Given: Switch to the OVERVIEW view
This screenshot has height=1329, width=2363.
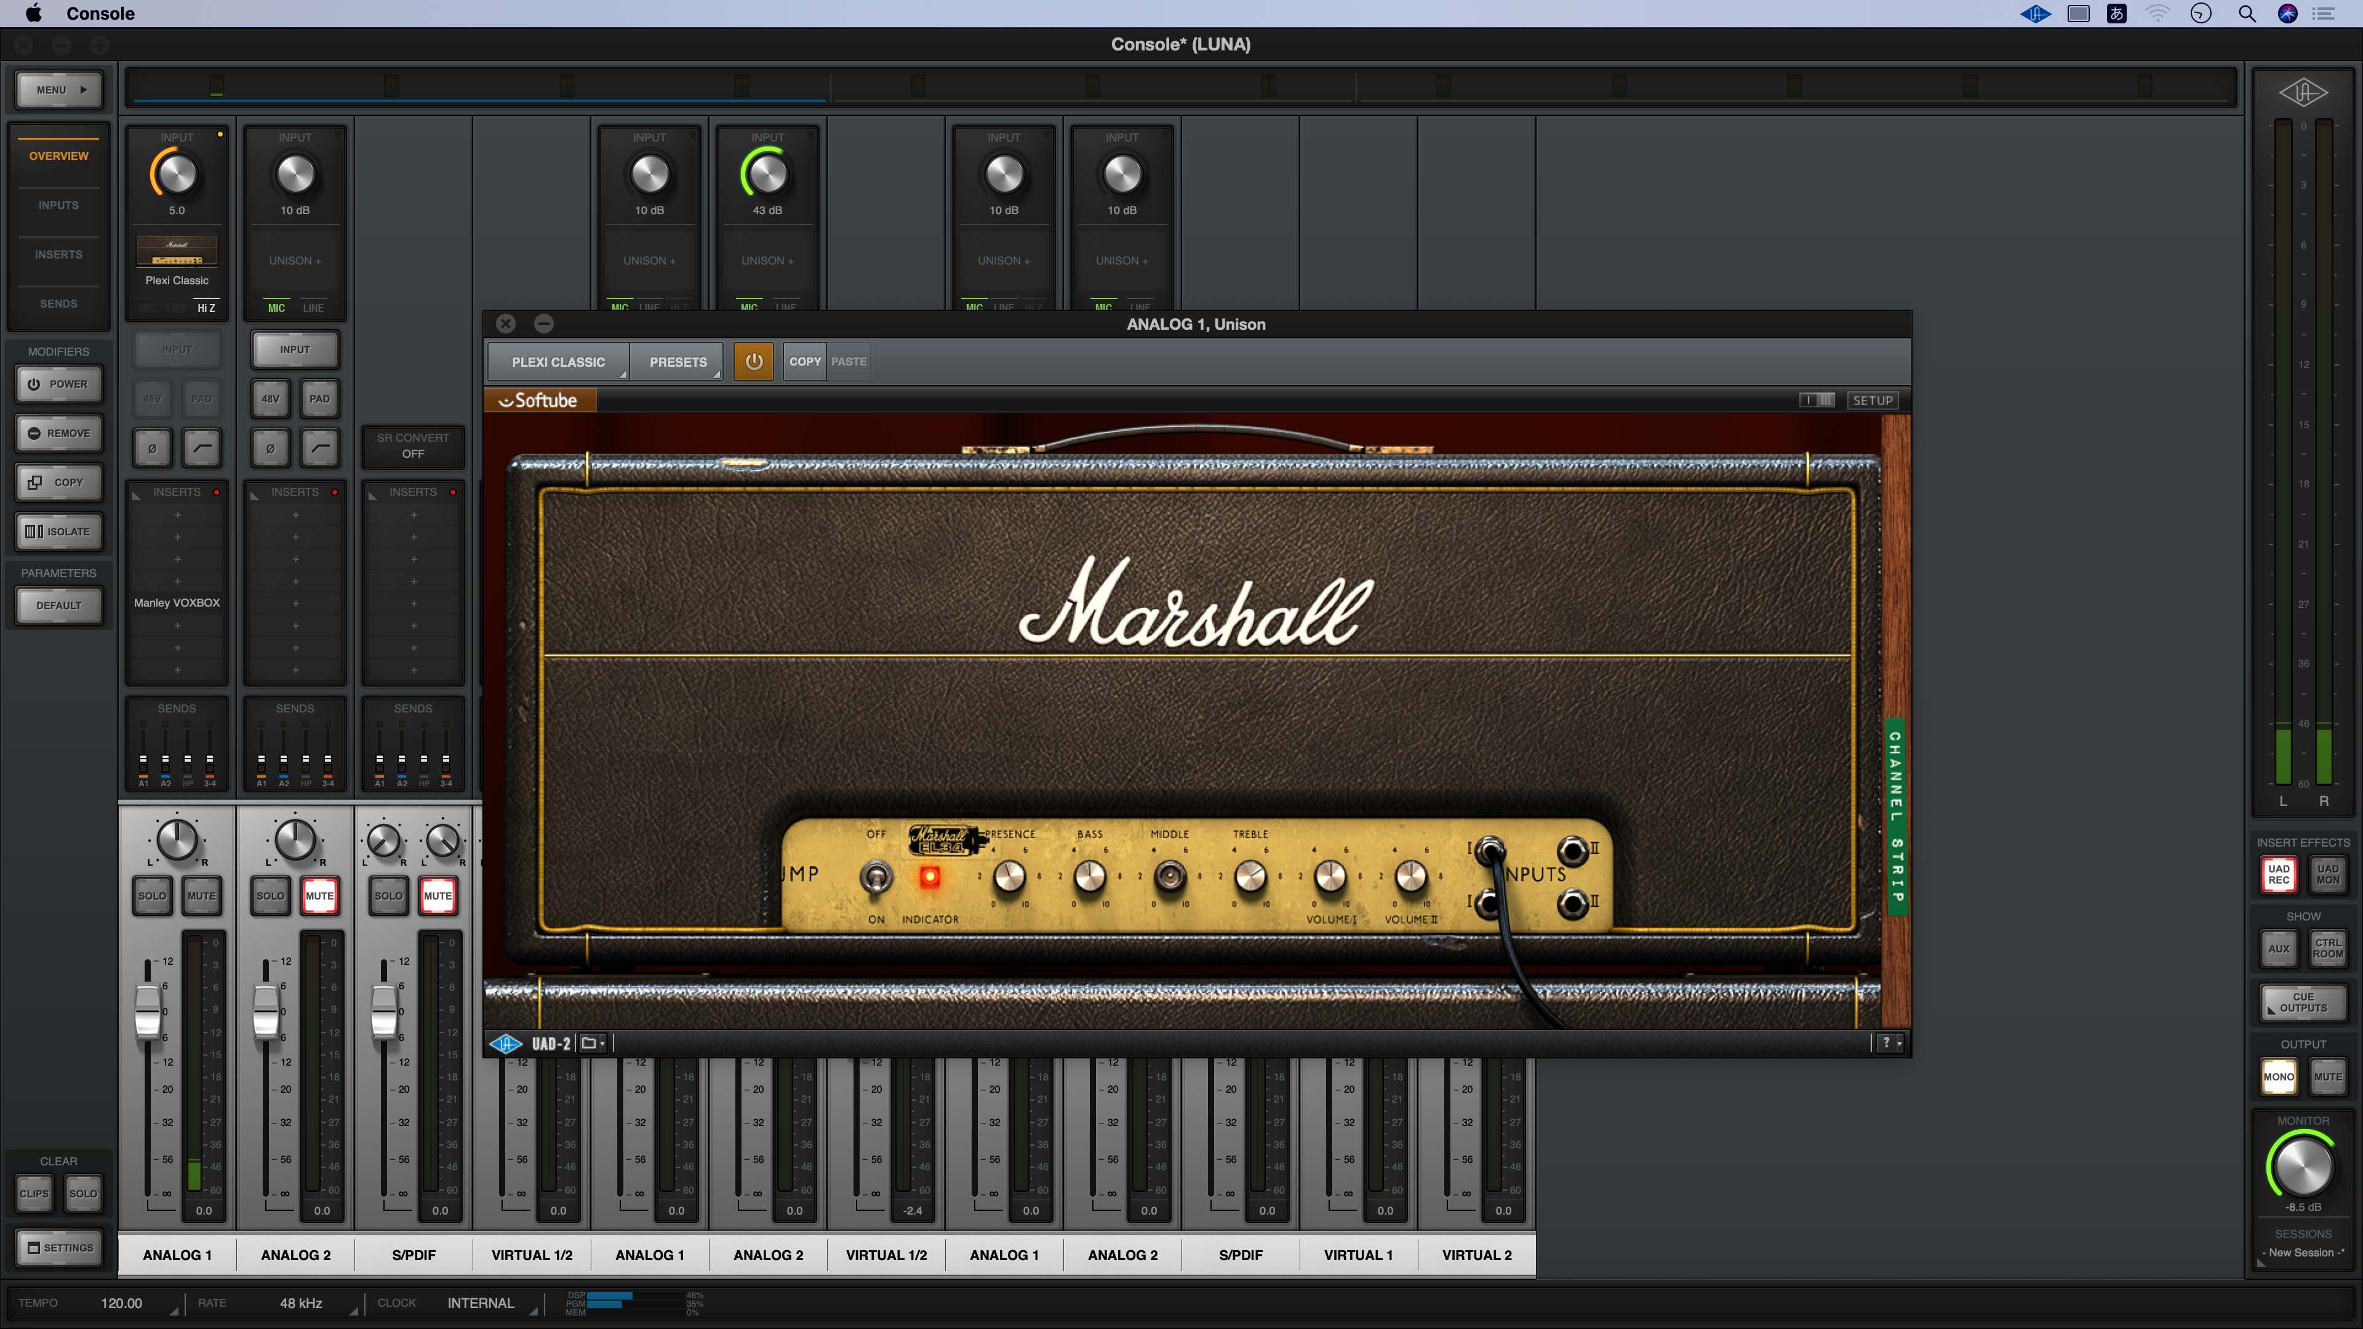Looking at the screenshot, I should [58, 156].
